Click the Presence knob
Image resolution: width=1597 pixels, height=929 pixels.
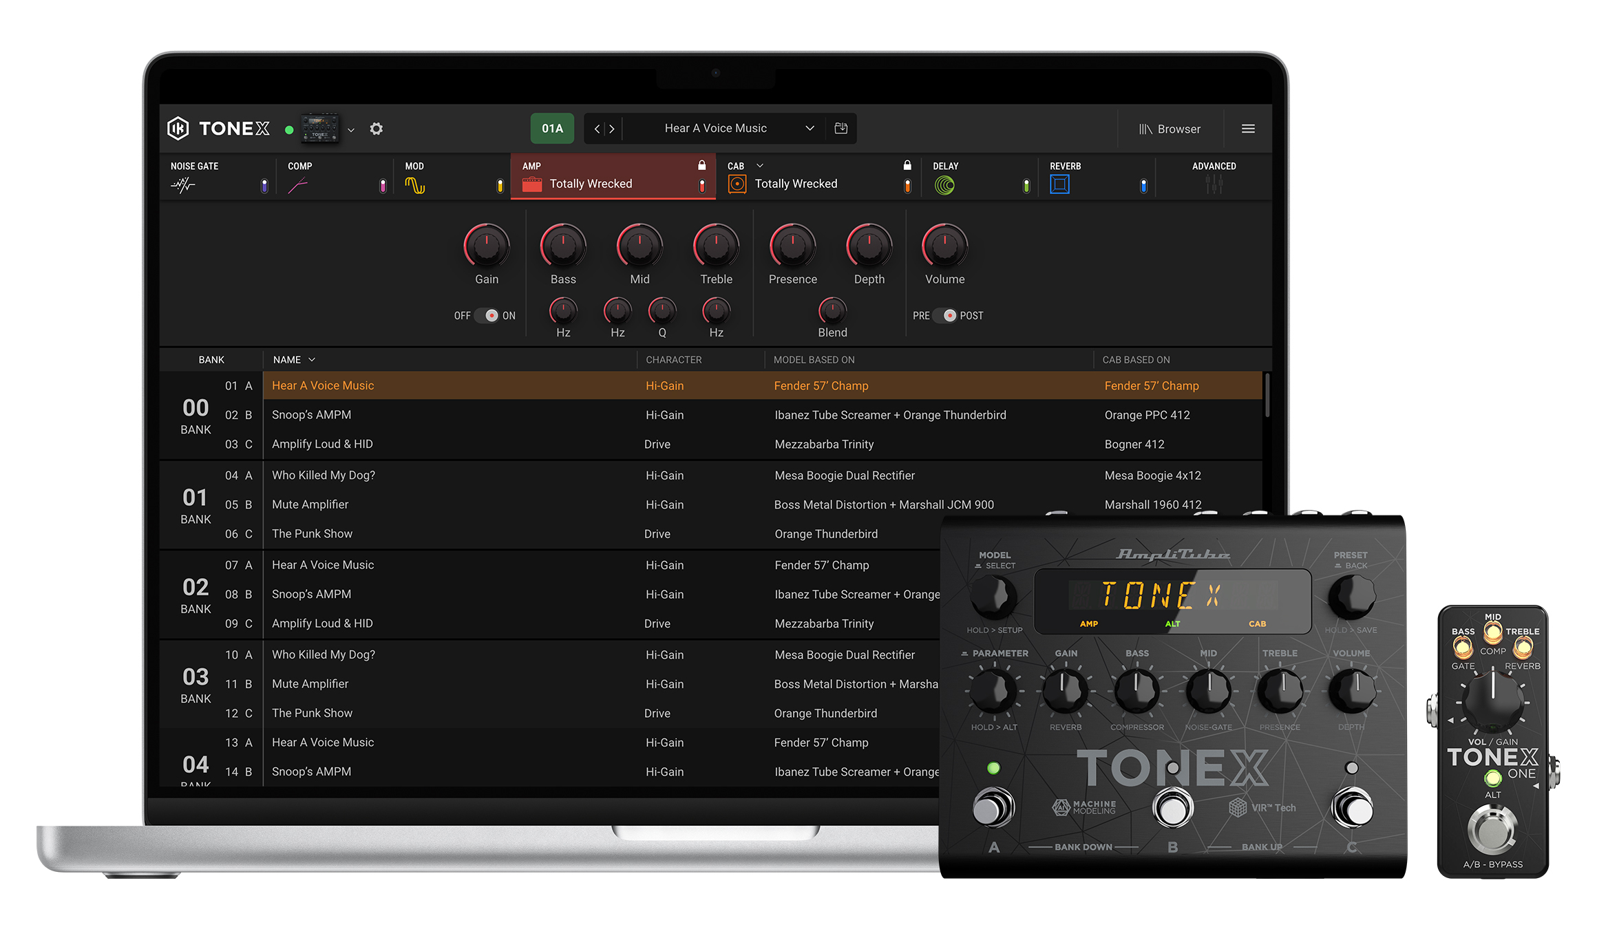pos(792,246)
